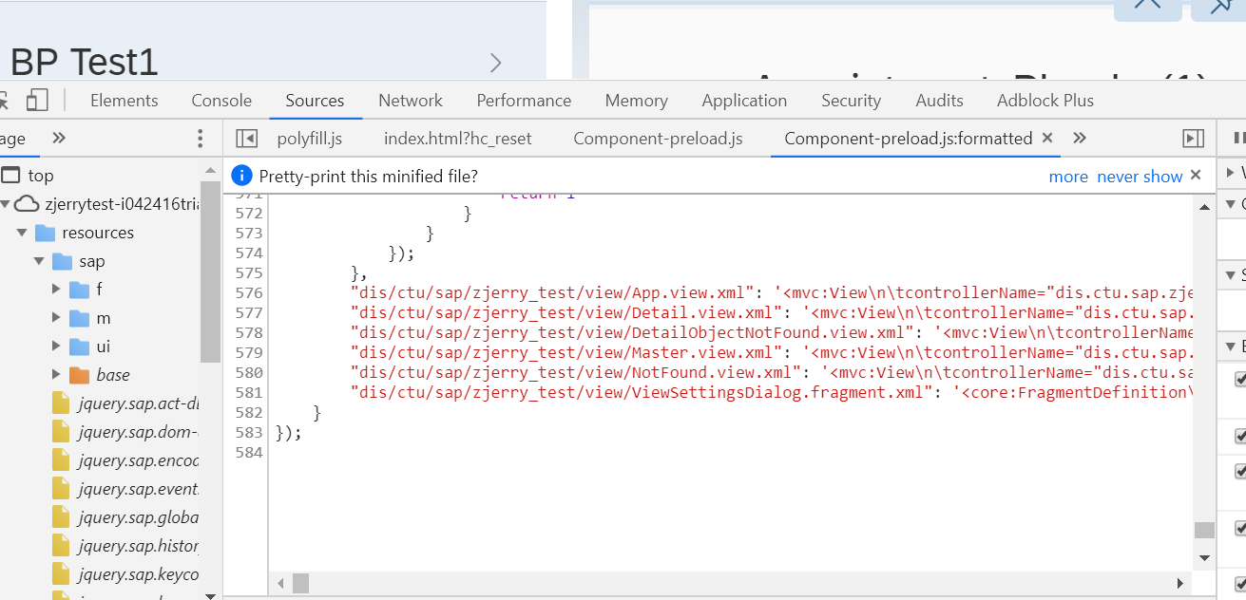Click the horizontal scrollbar right arrow
This screenshot has width=1246, height=600.
coord(1180,583)
